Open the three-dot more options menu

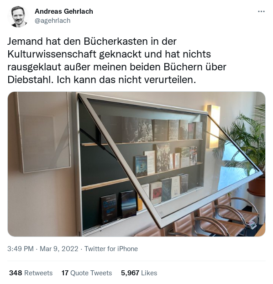[x=261, y=11]
